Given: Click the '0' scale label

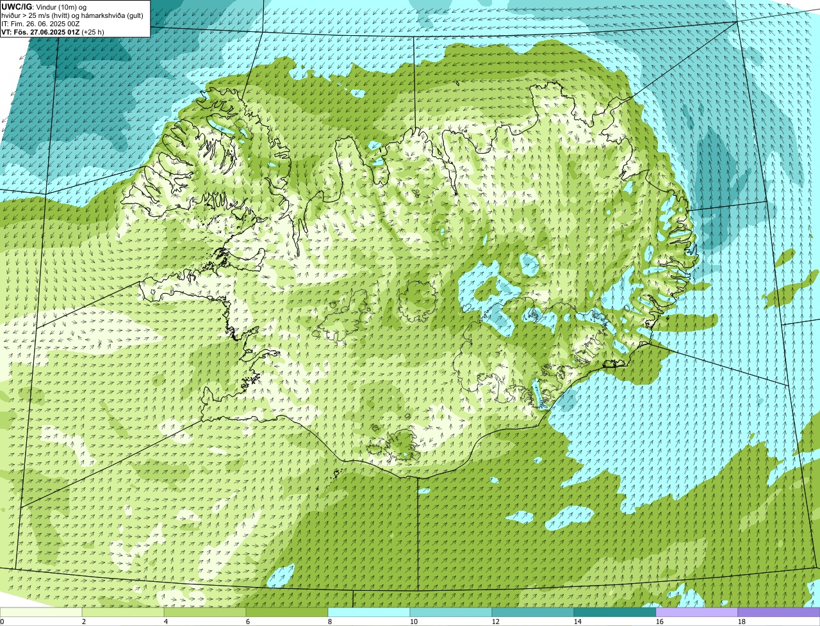Looking at the screenshot, I should (2, 622).
